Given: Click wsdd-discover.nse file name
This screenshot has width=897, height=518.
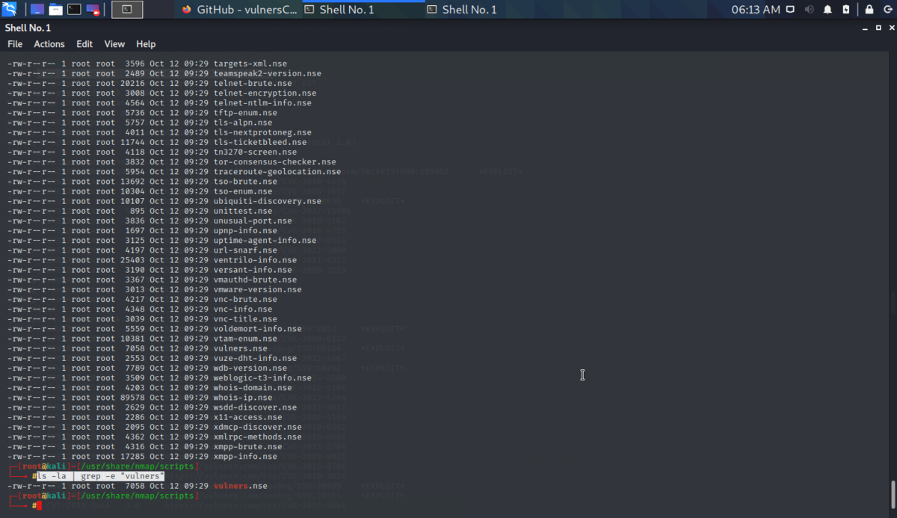Looking at the screenshot, I should click(x=255, y=407).
